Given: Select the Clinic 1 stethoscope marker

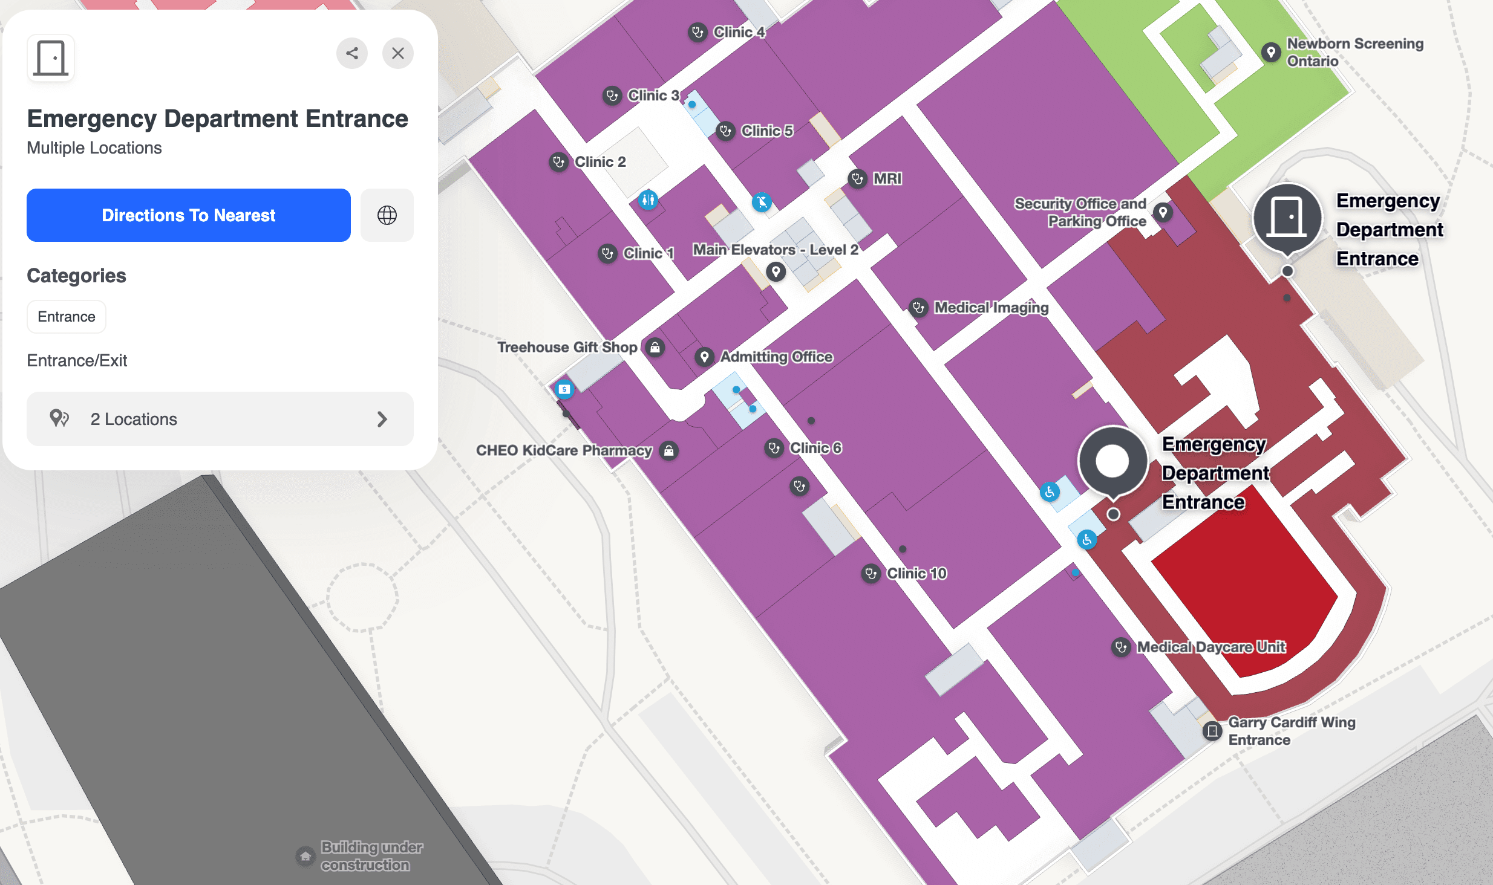Looking at the screenshot, I should click(x=607, y=253).
